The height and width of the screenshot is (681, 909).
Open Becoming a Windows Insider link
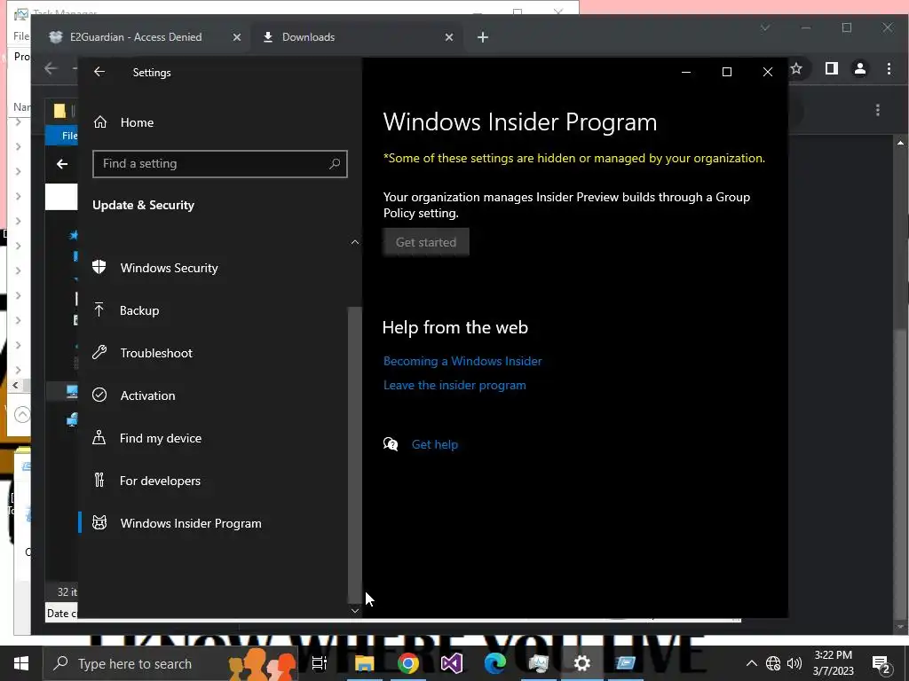462,361
